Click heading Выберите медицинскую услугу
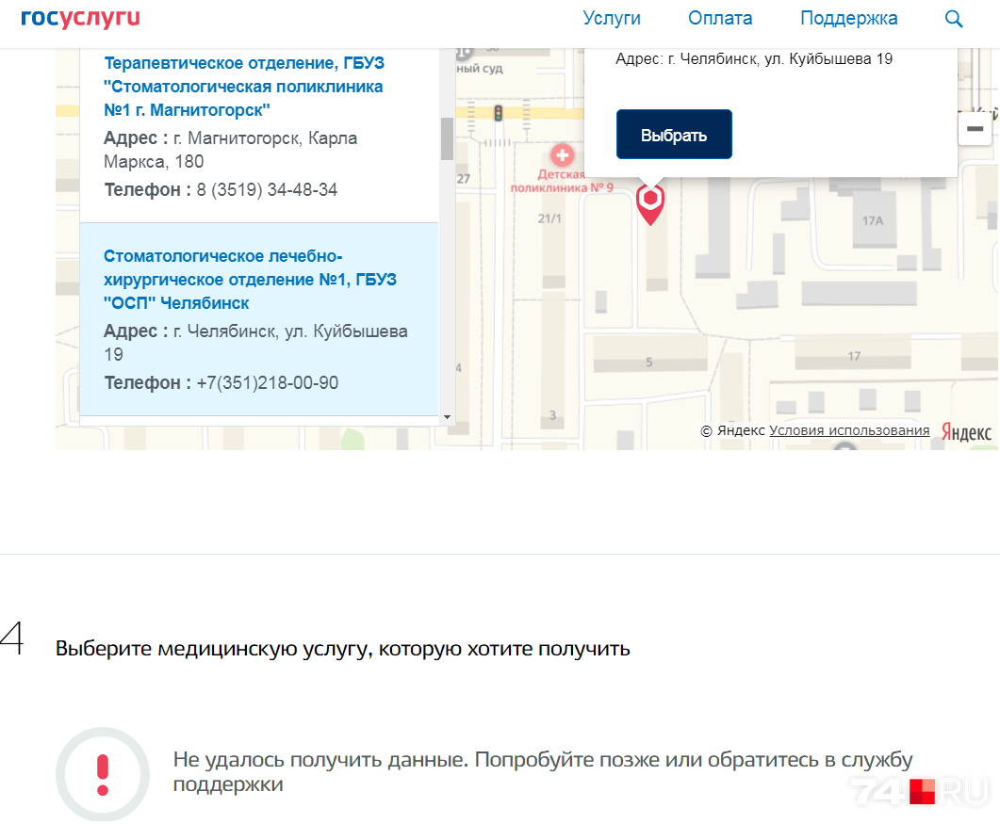The image size is (1000, 824). tap(342, 649)
